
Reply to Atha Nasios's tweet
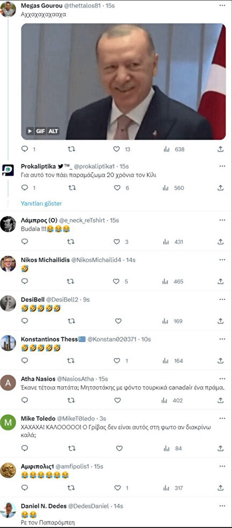click(x=25, y=400)
